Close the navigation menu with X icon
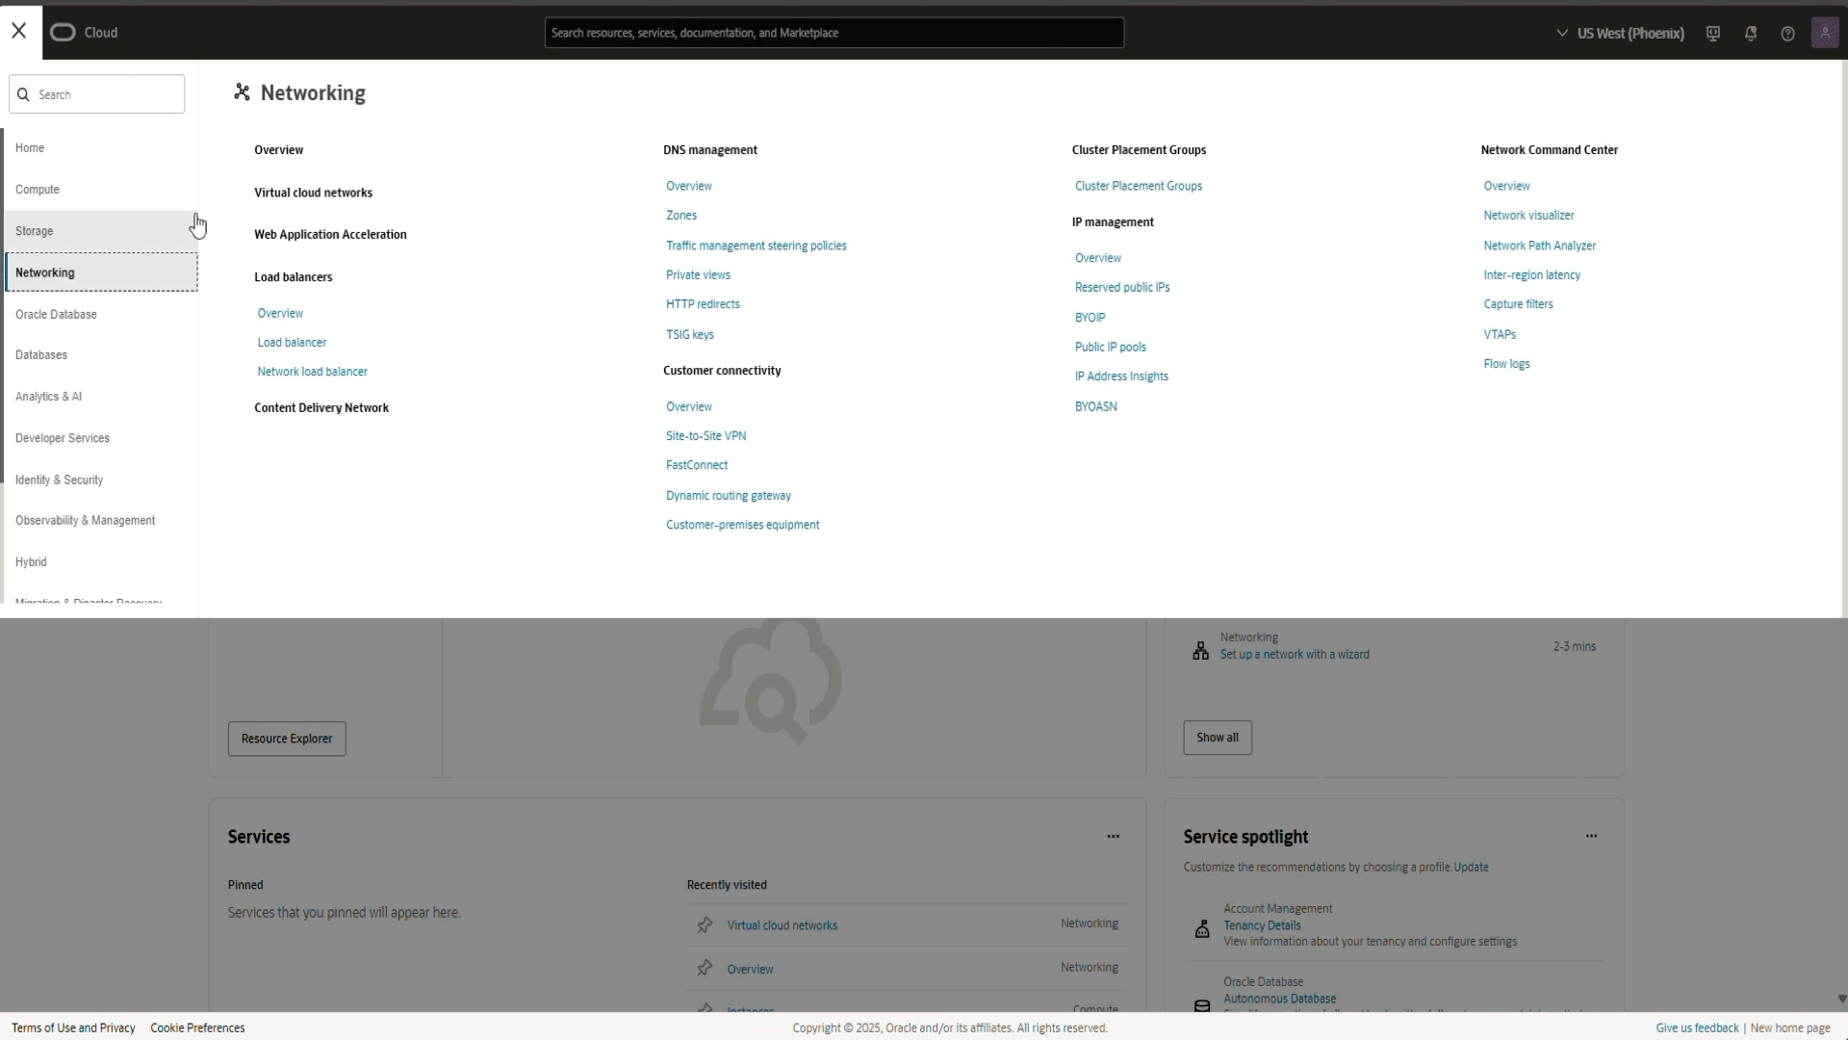Screen dimensions: 1848x1040 point(19,31)
